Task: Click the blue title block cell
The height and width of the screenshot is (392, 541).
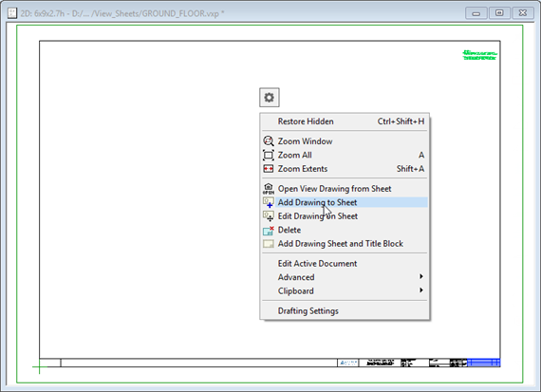Action: tap(484, 363)
